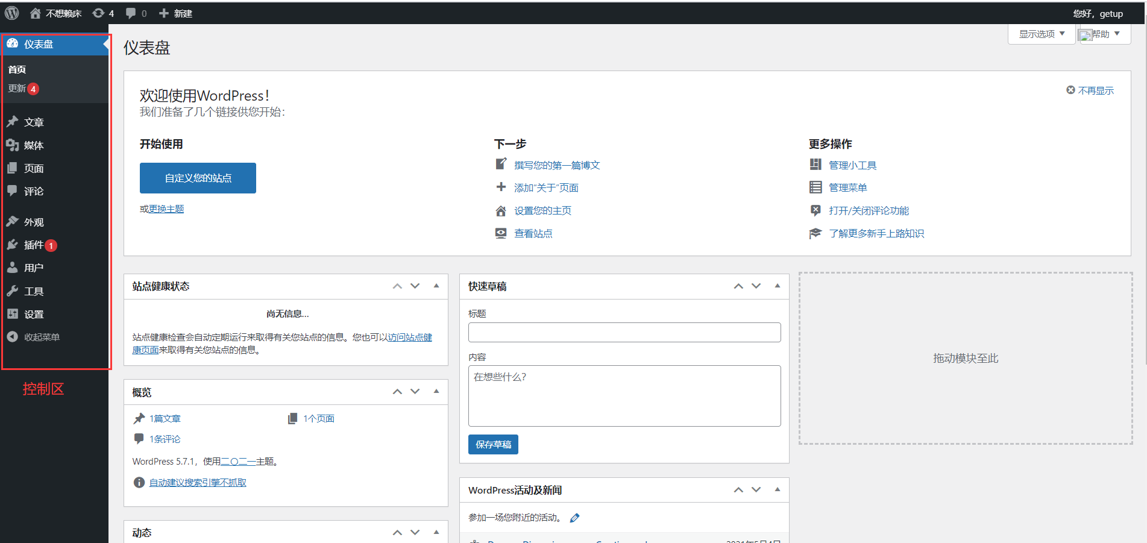1147x543 pixels.
Task: Open the 1个页面 link in 概览
Action: (x=319, y=418)
